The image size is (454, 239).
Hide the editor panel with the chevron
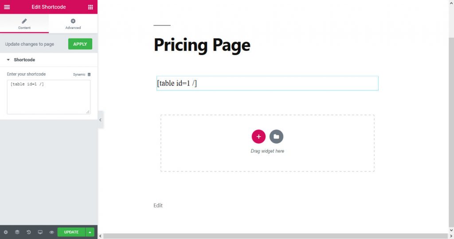(101, 120)
